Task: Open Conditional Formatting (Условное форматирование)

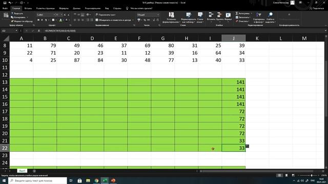Action: (171, 17)
